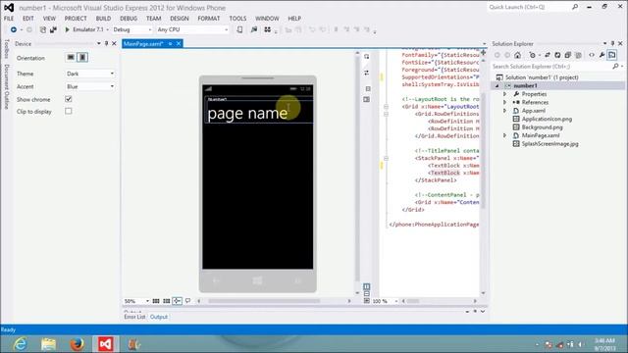628x353 pixels.
Task: Open the Emulator 7.1 target dropdown arrow
Action: point(107,29)
